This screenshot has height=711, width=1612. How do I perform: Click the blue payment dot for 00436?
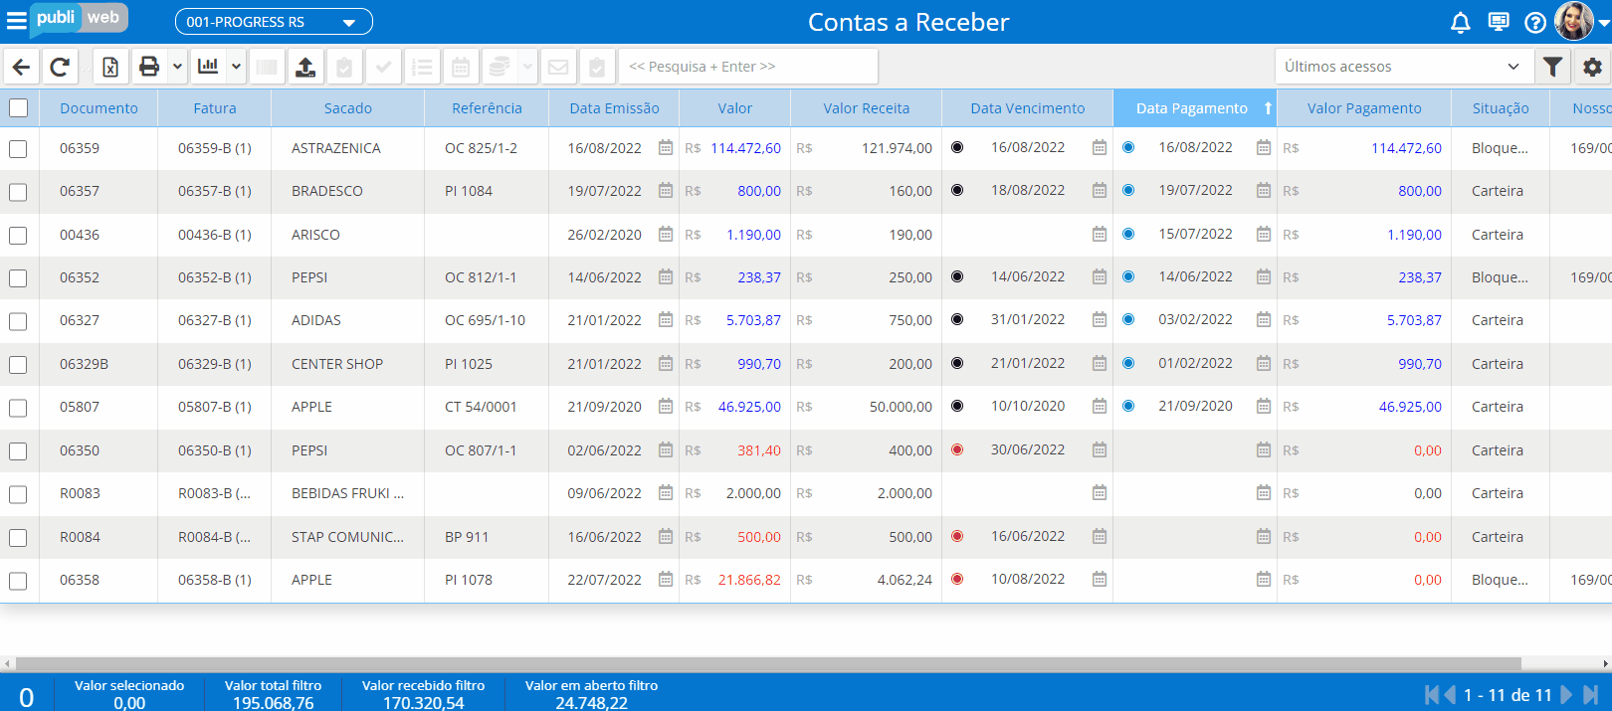1128,234
